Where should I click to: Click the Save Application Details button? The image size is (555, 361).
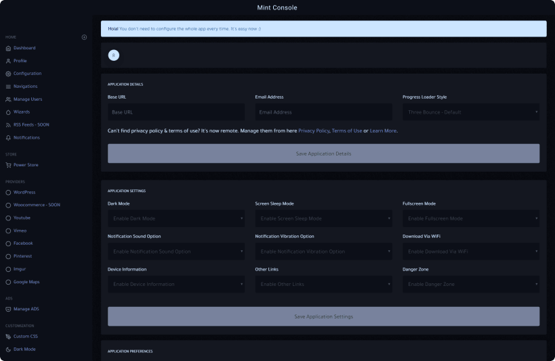[x=323, y=153]
